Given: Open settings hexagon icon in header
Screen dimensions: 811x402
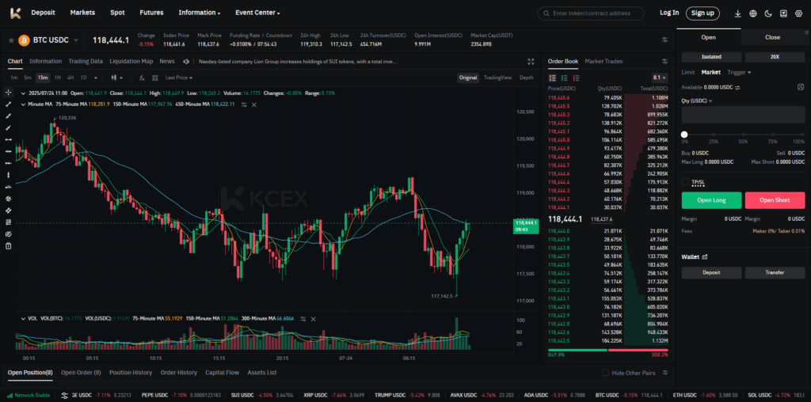Looking at the screenshot, I should point(798,13).
